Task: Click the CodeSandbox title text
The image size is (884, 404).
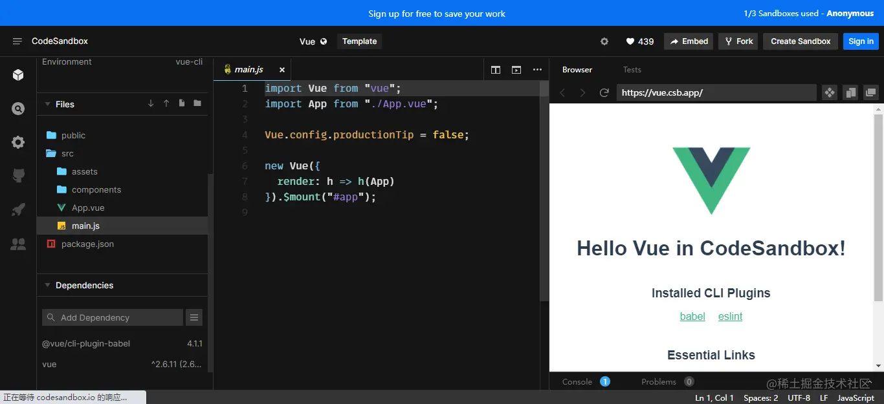Action: (60, 41)
